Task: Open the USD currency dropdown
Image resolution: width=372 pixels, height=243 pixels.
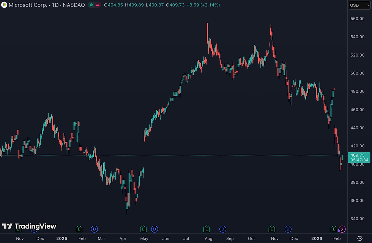Action: tap(359, 5)
